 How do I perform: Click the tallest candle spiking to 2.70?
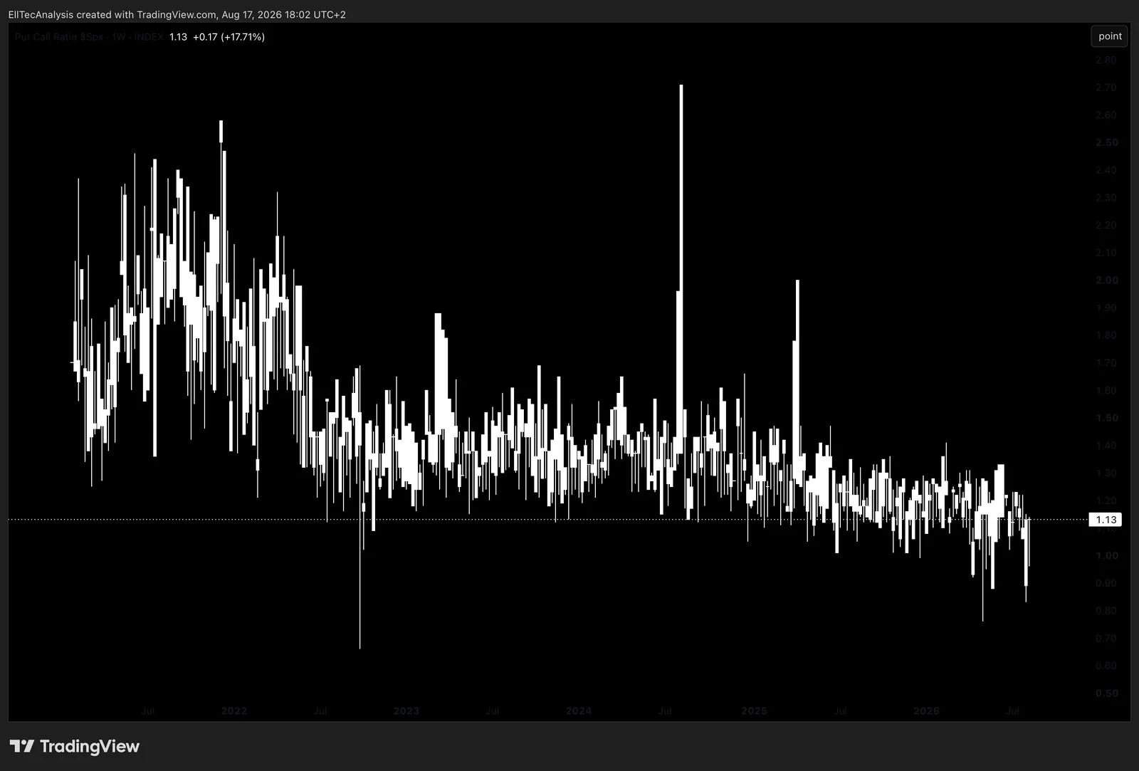click(x=681, y=271)
